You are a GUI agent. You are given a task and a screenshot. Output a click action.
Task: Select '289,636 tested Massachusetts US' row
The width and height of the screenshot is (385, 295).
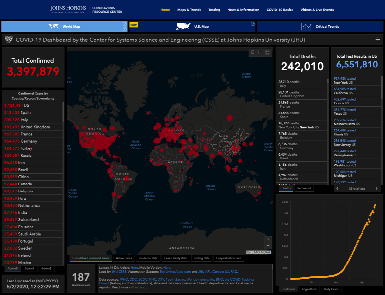tap(356, 122)
